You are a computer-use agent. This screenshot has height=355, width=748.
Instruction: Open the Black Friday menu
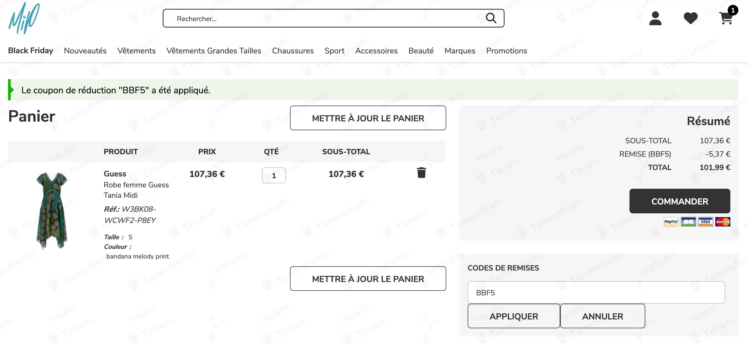click(x=30, y=51)
